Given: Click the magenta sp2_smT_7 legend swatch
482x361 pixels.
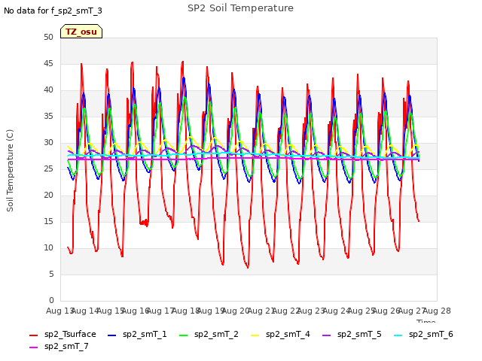Looking at the screenshot, I should pos(33,347).
